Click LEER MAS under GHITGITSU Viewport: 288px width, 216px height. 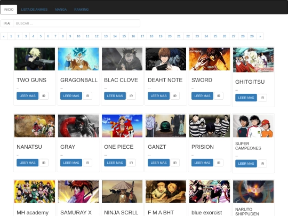coord(246,98)
